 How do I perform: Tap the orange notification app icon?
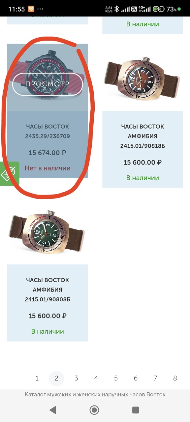coord(31,9)
